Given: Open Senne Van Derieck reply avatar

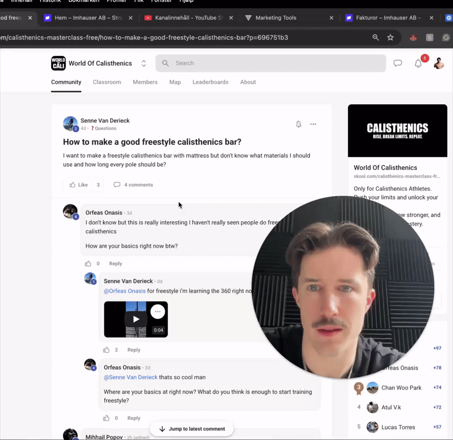Looking at the screenshot, I should click(90, 279).
